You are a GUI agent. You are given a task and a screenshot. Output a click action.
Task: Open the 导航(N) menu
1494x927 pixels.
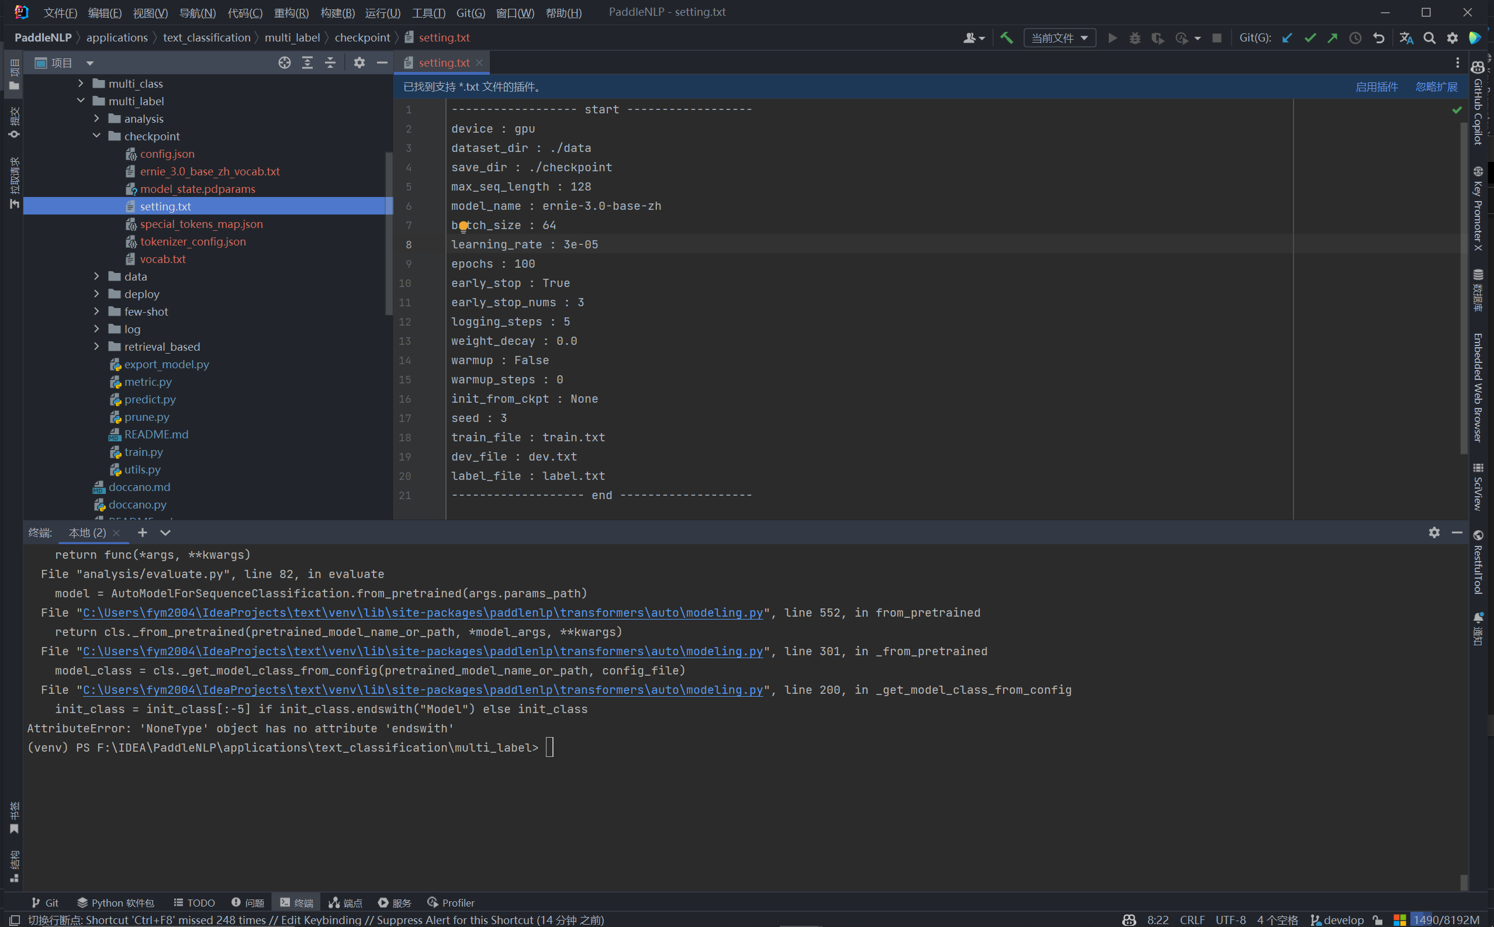(198, 12)
